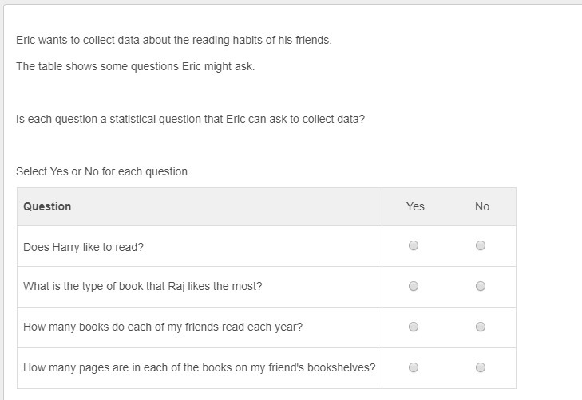Mark No for books friends read each year
Viewport: 582px width, 400px height.
coord(481,327)
